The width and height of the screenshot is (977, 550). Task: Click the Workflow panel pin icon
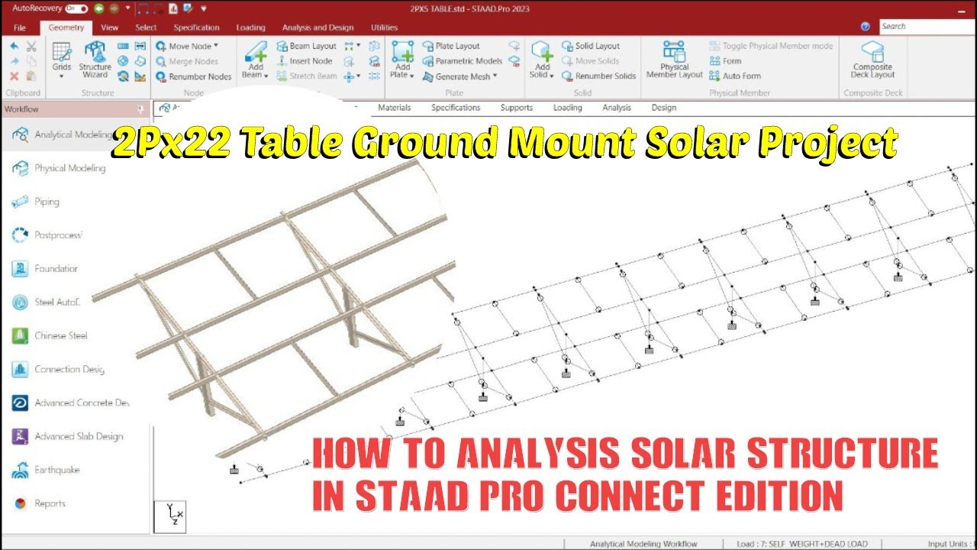140,109
